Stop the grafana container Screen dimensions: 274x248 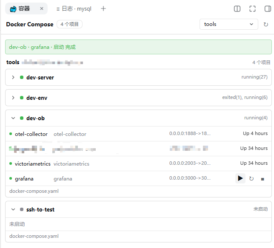click(x=263, y=179)
